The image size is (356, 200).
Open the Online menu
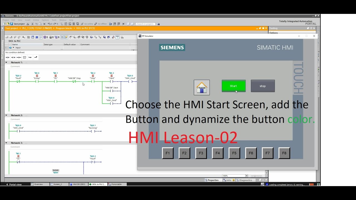pyautogui.click(x=36, y=20)
